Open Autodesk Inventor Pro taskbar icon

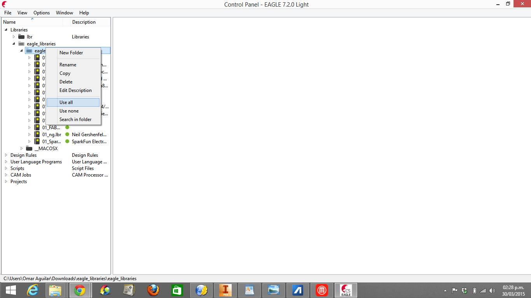click(225, 290)
